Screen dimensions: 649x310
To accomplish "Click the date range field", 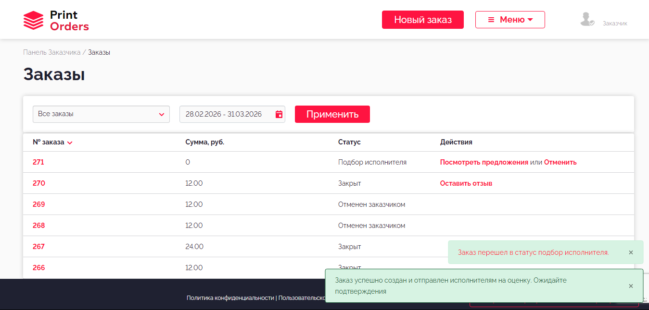I will click(224, 114).
